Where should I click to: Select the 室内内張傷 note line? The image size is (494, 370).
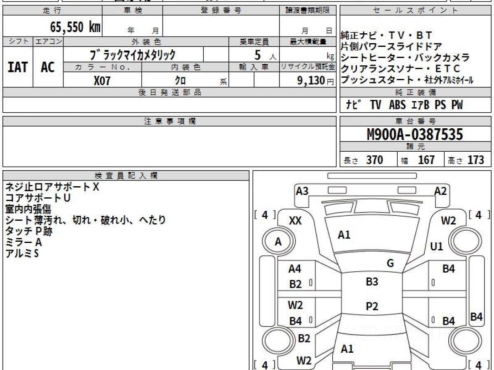pos(28,209)
